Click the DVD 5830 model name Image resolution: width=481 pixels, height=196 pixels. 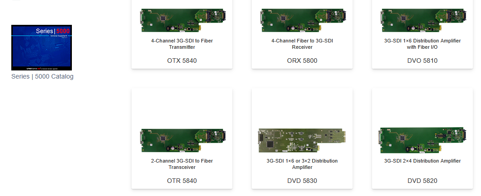click(302, 181)
